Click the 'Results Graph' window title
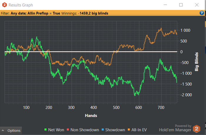Screen dimensions: 206x135 21,5
